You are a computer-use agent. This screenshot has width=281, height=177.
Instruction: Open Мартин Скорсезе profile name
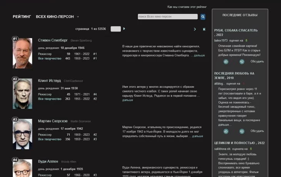click(x=53, y=121)
